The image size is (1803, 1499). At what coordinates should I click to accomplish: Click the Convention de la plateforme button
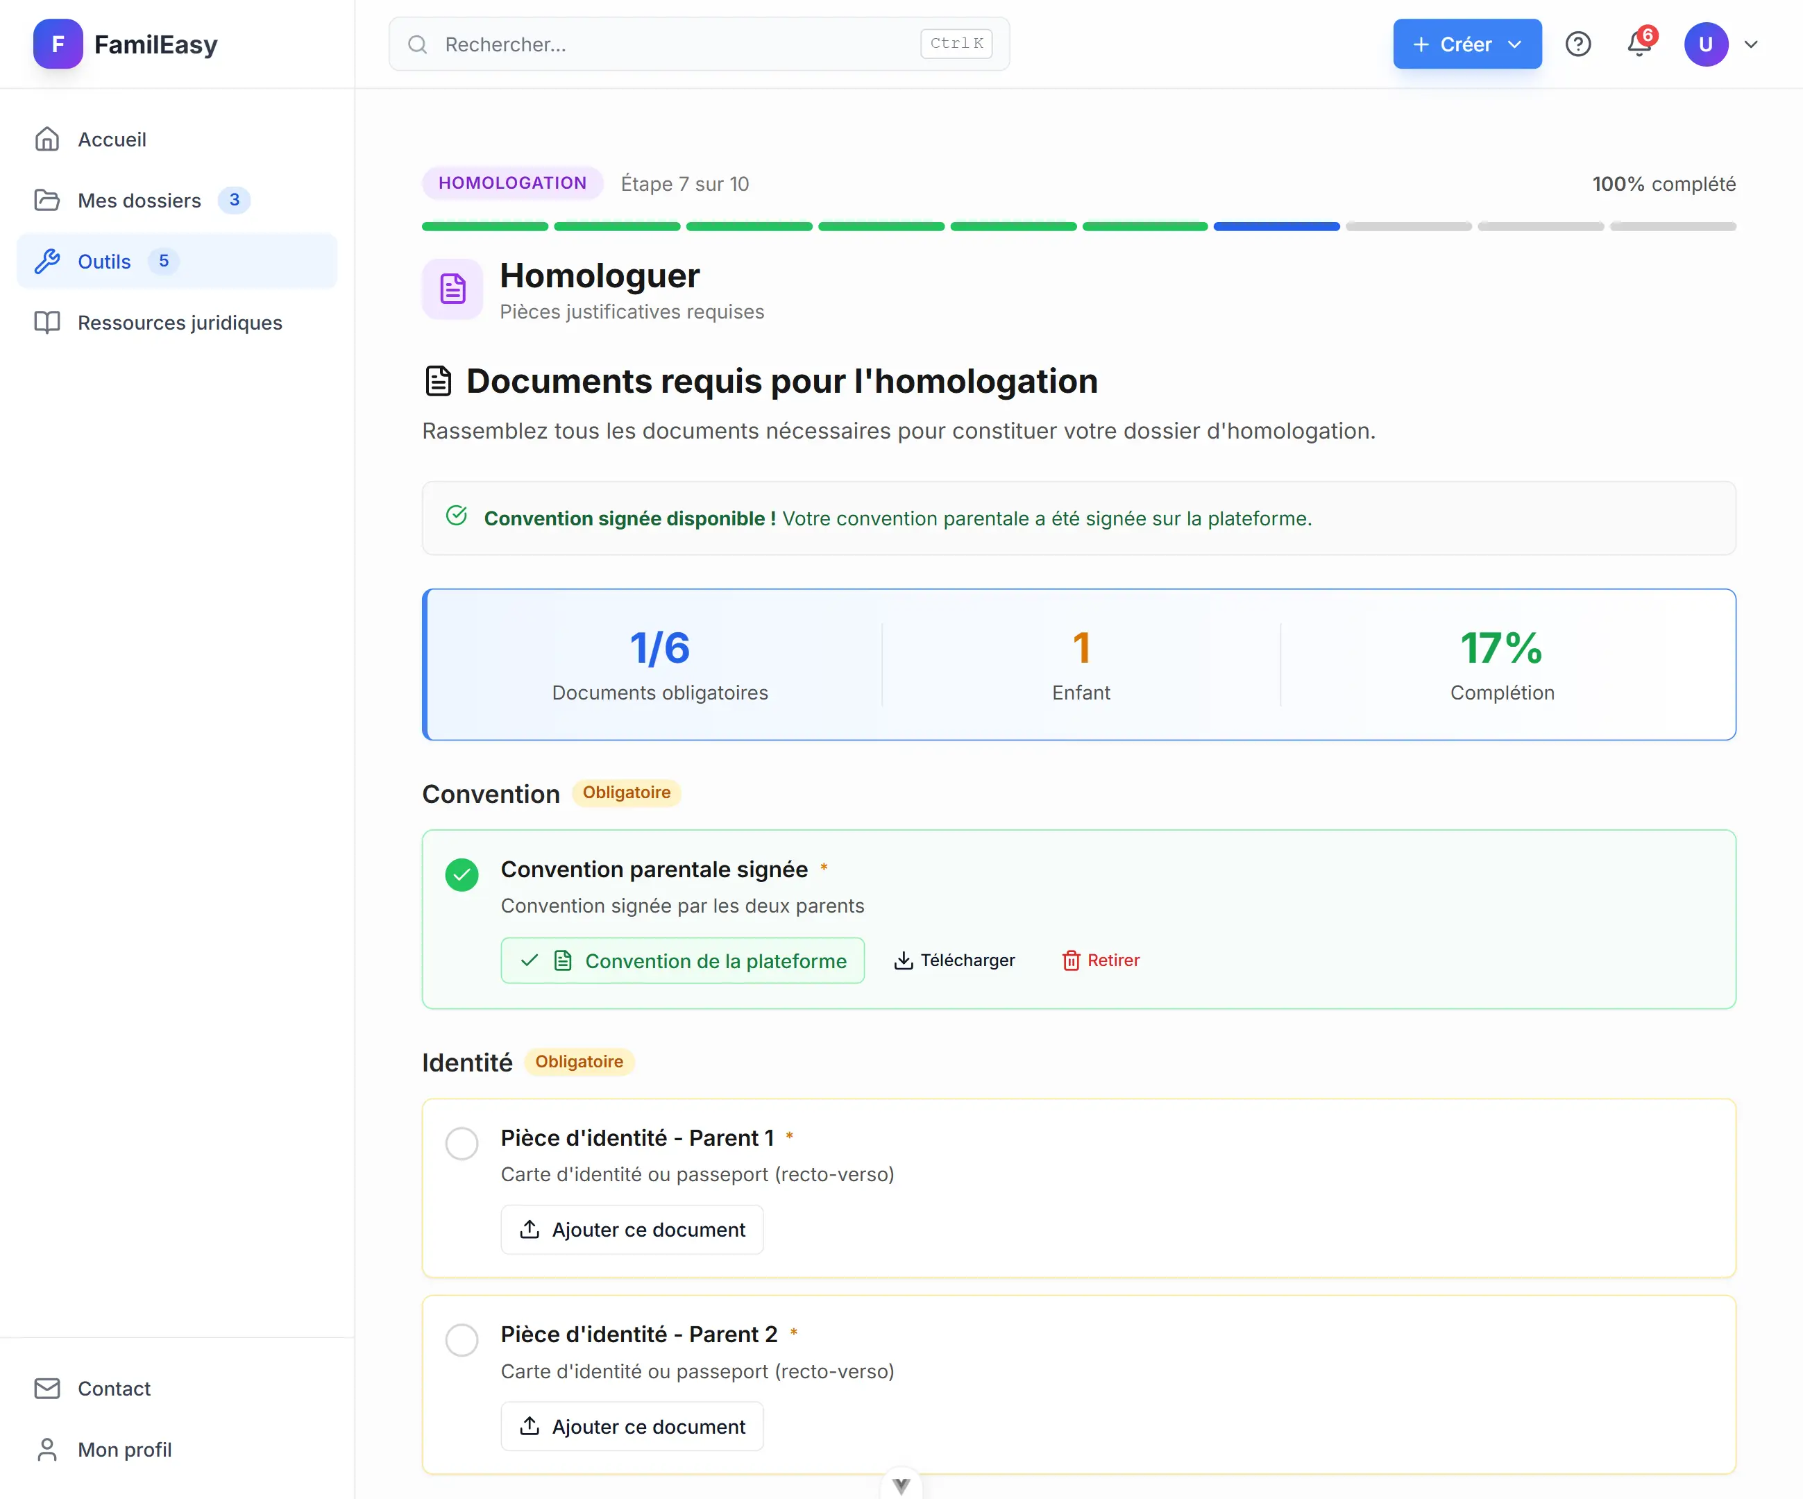683,960
